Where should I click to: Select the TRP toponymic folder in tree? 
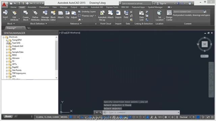tap(19, 73)
